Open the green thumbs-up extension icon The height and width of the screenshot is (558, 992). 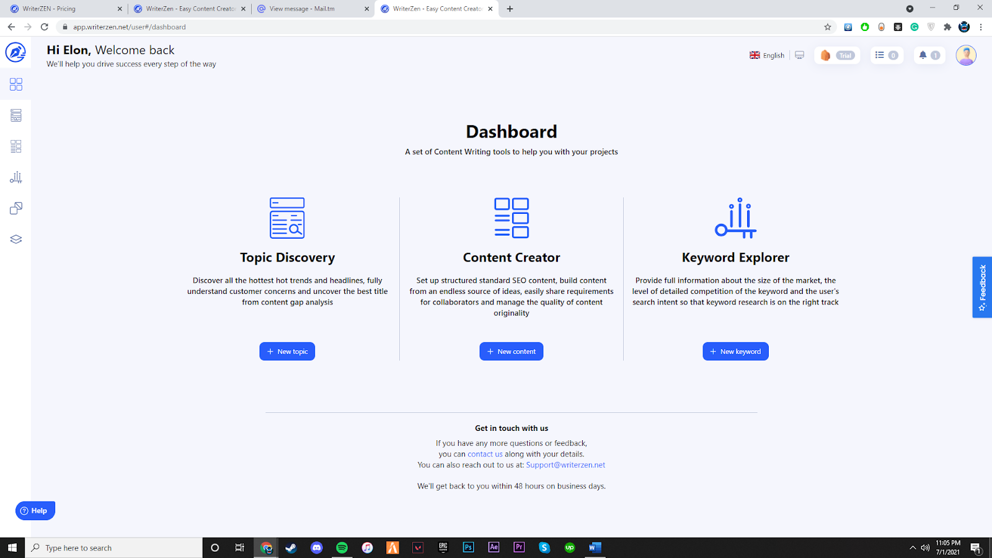[x=865, y=27]
